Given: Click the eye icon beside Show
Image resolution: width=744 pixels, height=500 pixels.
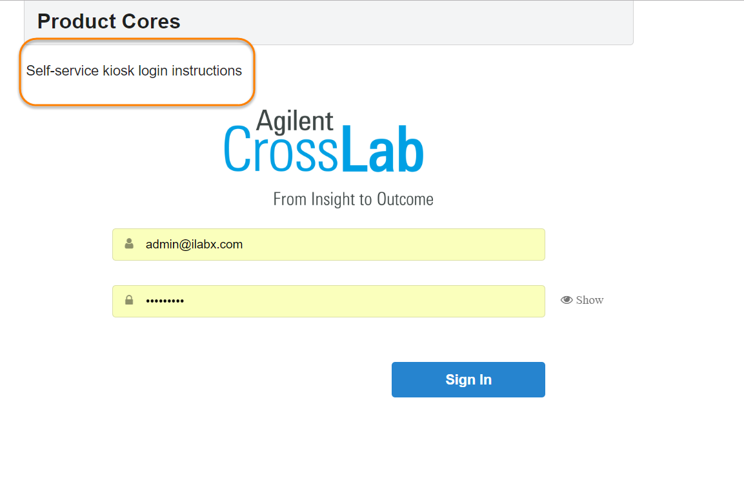Looking at the screenshot, I should pyautogui.click(x=567, y=300).
